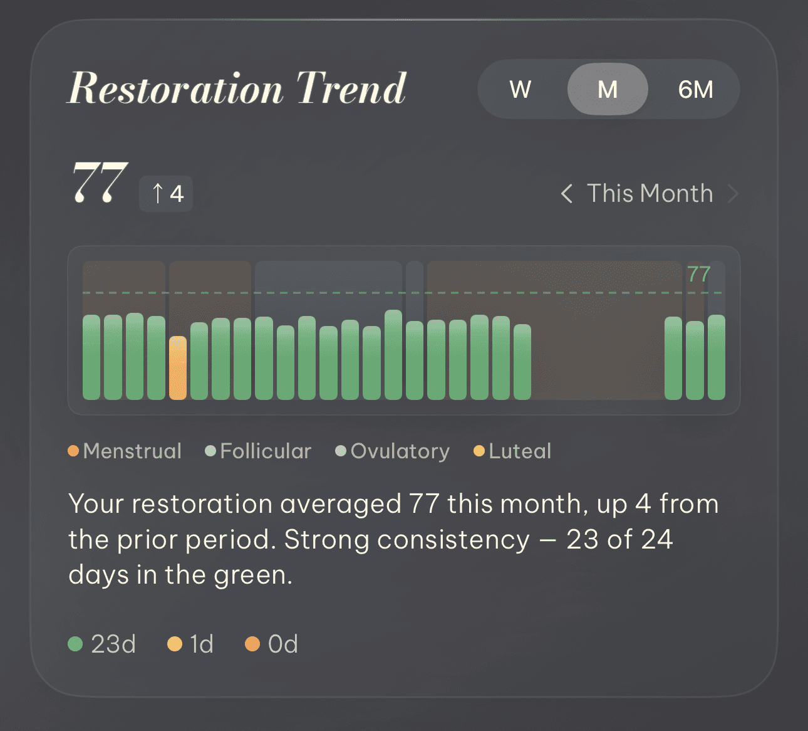Click the orange 0d summary dot
Viewport: 808px width, 731px height.
(253, 643)
